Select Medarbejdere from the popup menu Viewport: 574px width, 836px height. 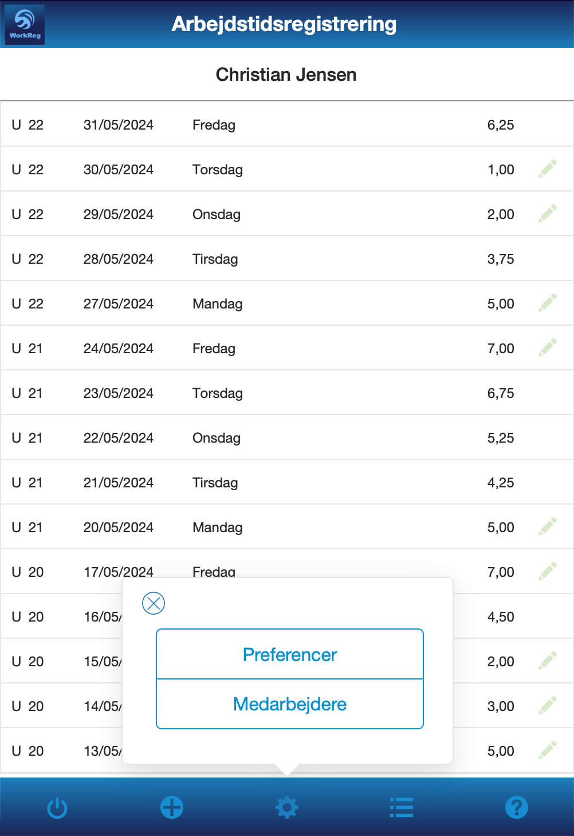coord(290,704)
